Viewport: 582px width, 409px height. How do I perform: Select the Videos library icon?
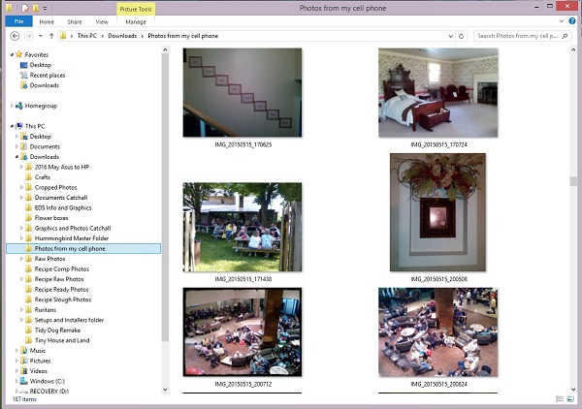(x=23, y=371)
